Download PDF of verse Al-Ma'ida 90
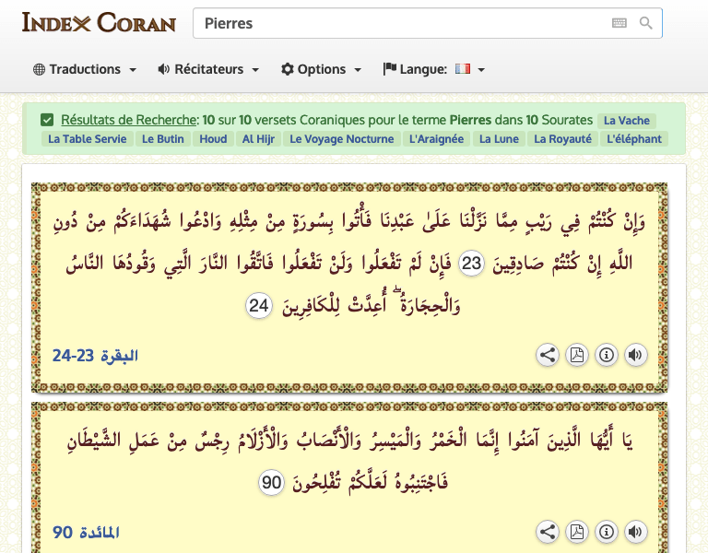Image resolution: width=708 pixels, height=553 pixels. pos(577,532)
